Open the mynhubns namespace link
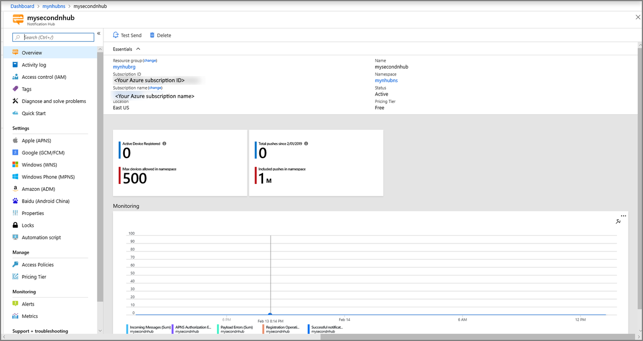Image resolution: width=643 pixels, height=341 pixels. (386, 80)
